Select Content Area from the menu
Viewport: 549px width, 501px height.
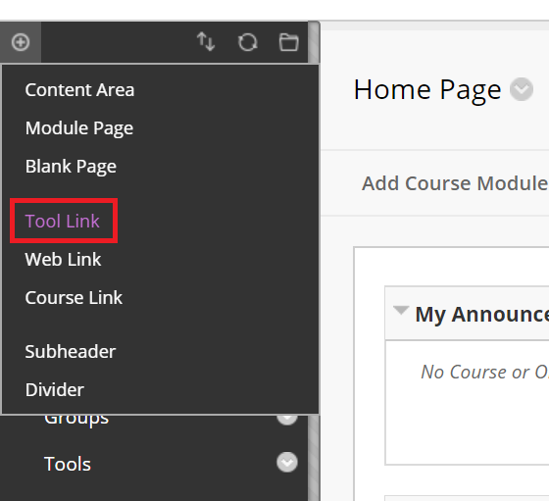pyautogui.click(x=79, y=90)
